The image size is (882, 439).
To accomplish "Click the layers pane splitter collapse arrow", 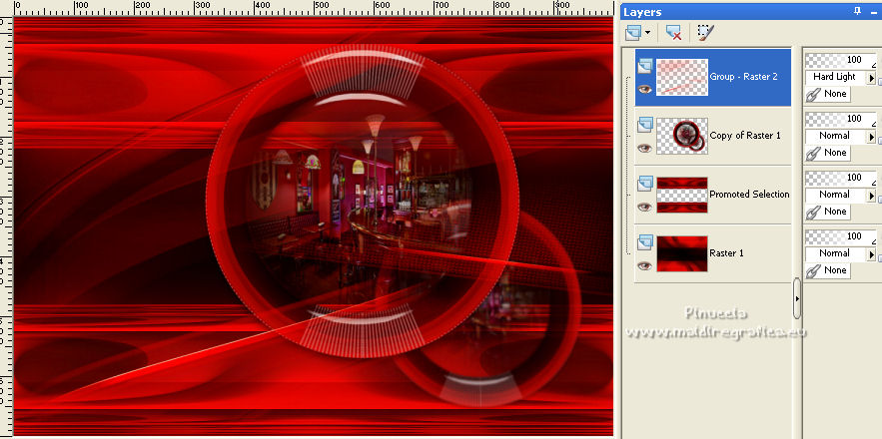I will tap(797, 298).
